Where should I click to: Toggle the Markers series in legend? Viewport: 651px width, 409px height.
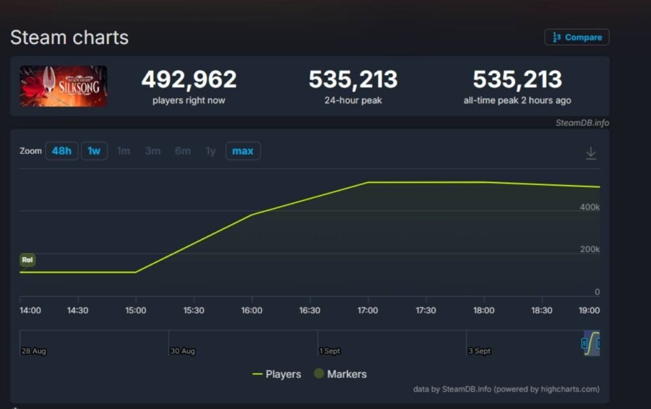340,374
